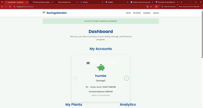Close the Plantillas tab
Screen dimensions: 203x108
click(127, 2)
